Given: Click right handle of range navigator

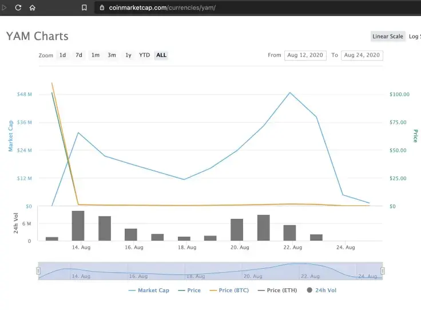Looking at the screenshot, I should (383, 270).
